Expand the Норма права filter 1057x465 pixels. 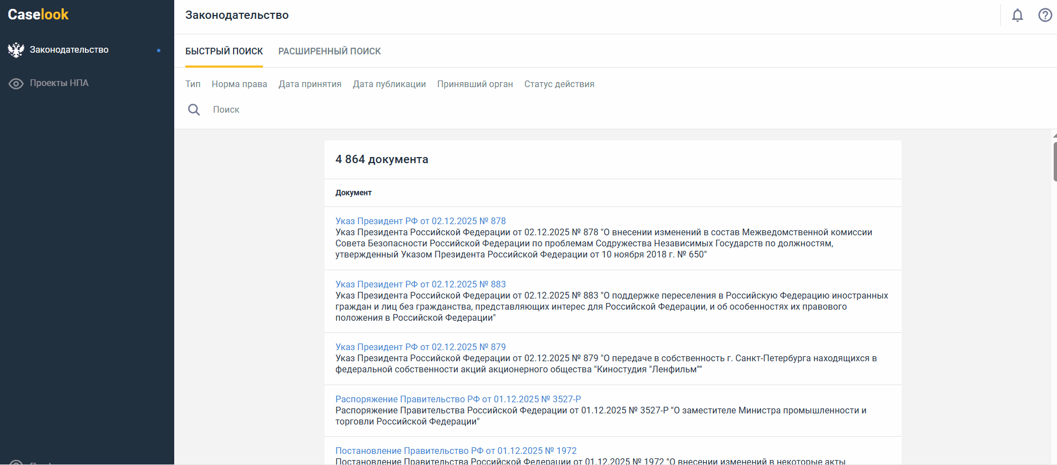(239, 84)
